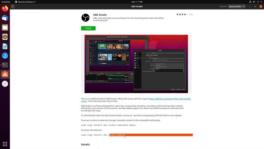The height and width of the screenshot is (149, 264).
Task: Click the OBS Studio app logo
Action: point(85,17)
